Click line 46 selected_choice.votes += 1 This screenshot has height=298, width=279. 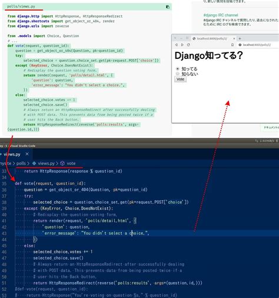[x=63, y=251]
